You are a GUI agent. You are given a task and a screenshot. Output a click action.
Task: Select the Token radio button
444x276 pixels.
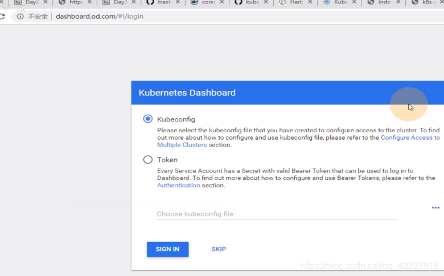click(x=147, y=160)
